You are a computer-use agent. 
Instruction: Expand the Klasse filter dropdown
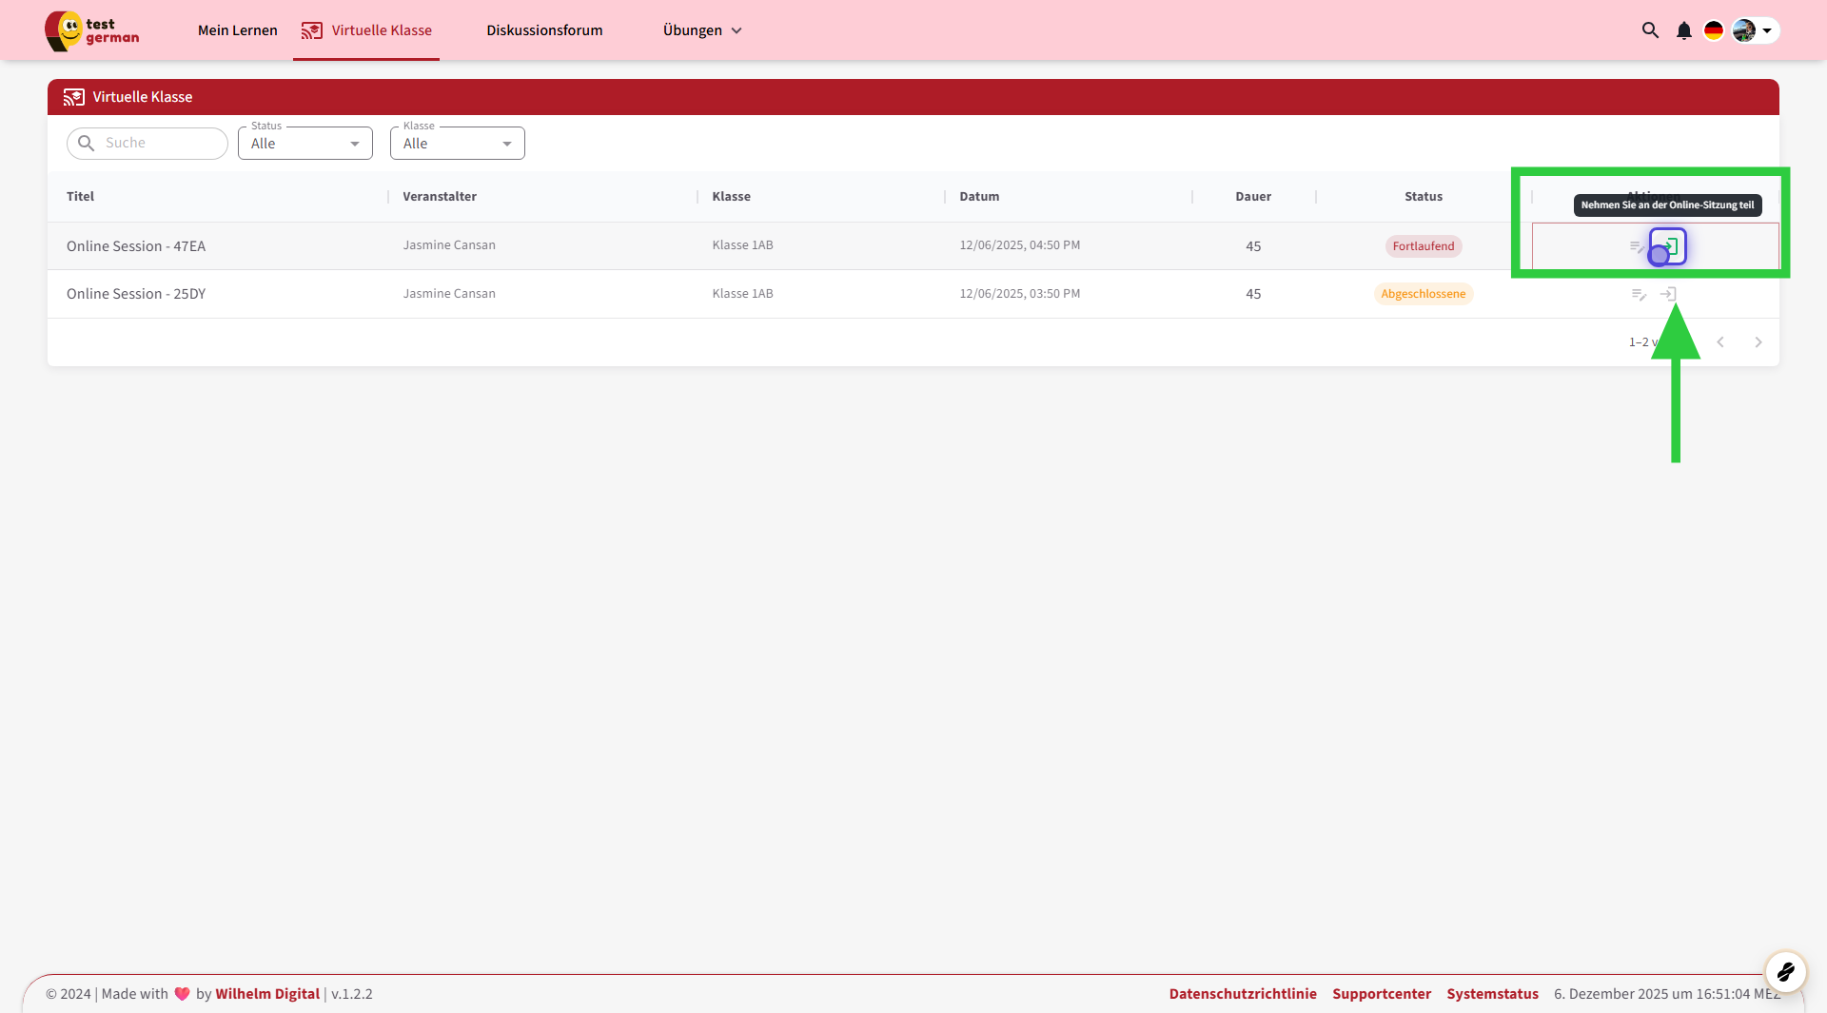(457, 144)
